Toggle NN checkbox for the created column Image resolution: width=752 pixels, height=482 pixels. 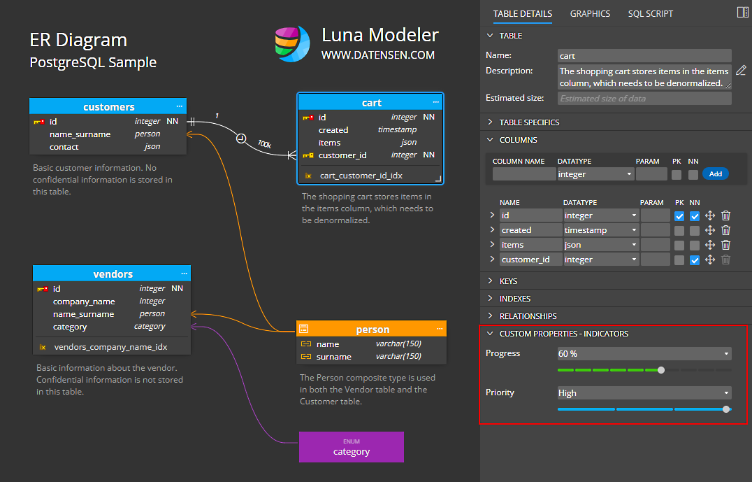[694, 231]
